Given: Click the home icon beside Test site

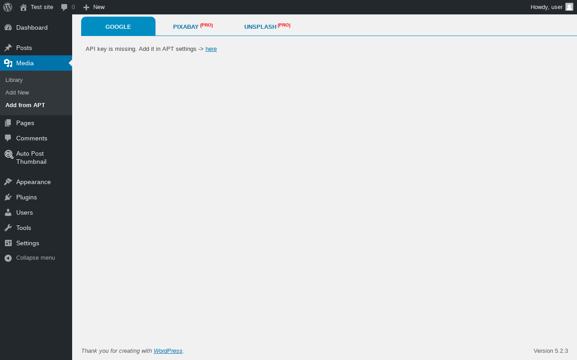Looking at the screenshot, I should pos(23,7).
